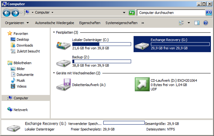214x136 pixels.
Task: Click the Exchange Recovery (G:) capacity bar
Action: click(180, 44)
